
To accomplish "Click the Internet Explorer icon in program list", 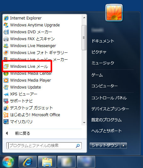I will click(x=6, y=18).
